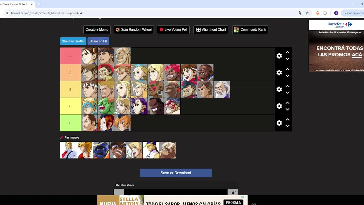Click the Save or Download button

[176, 173]
